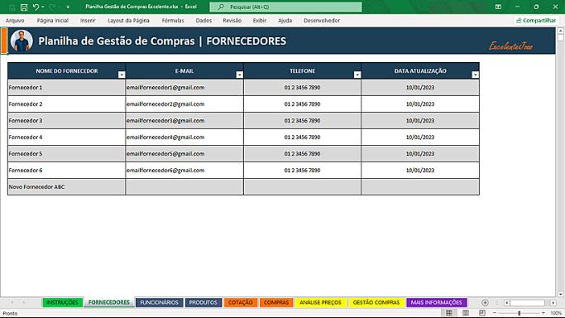Open DATA ATUALIZAÇÃO filter dropdown
The width and height of the screenshot is (565, 318).
[476, 75]
